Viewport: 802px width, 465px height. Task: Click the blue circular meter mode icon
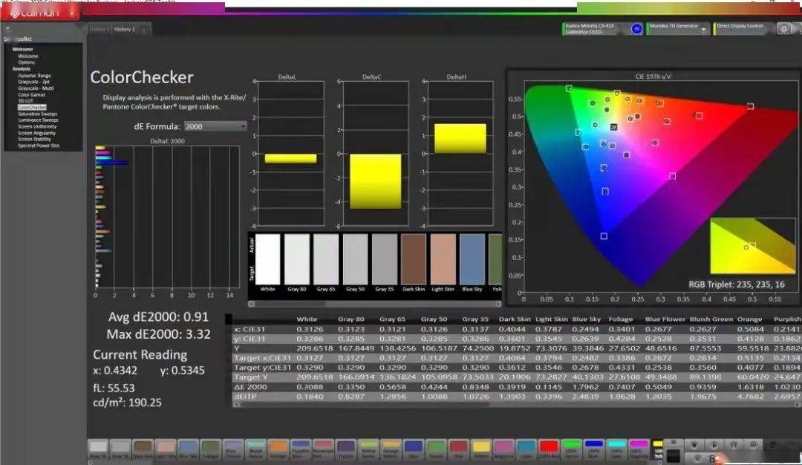tap(636, 29)
